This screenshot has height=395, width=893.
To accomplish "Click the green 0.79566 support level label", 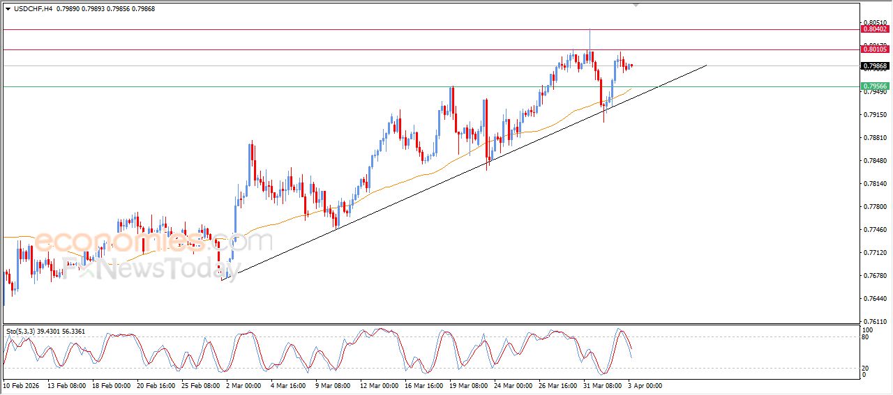I will (x=875, y=86).
